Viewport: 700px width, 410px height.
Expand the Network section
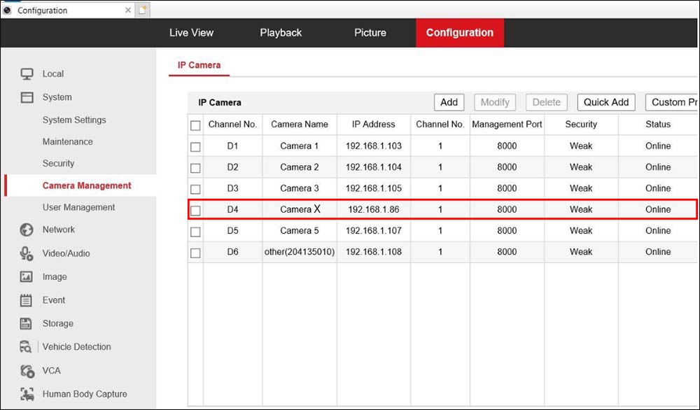(59, 229)
